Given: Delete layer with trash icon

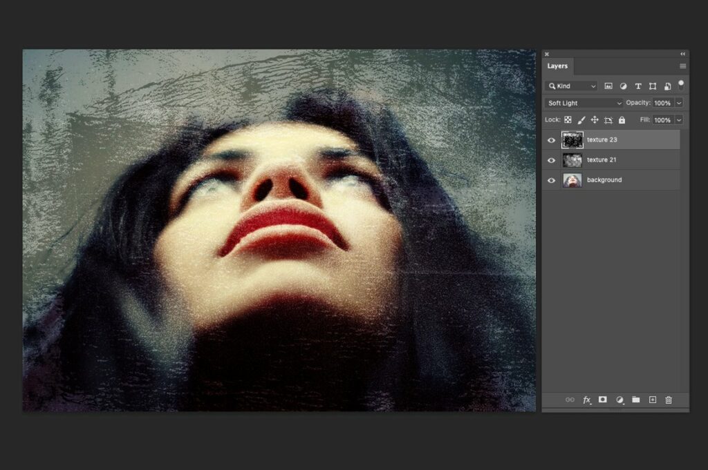Looking at the screenshot, I should pyautogui.click(x=669, y=400).
